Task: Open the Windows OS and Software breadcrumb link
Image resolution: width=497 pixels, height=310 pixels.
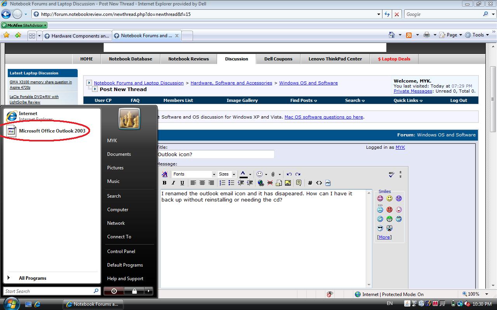Action: point(308,83)
